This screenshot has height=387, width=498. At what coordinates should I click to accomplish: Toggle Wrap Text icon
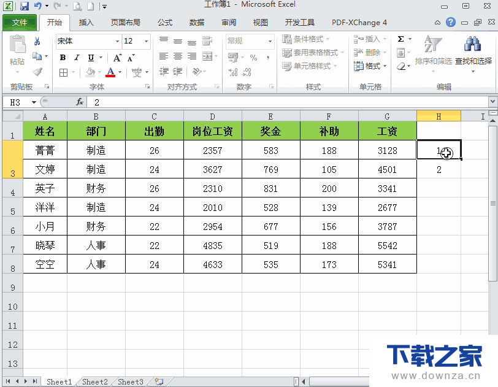tap(207, 40)
